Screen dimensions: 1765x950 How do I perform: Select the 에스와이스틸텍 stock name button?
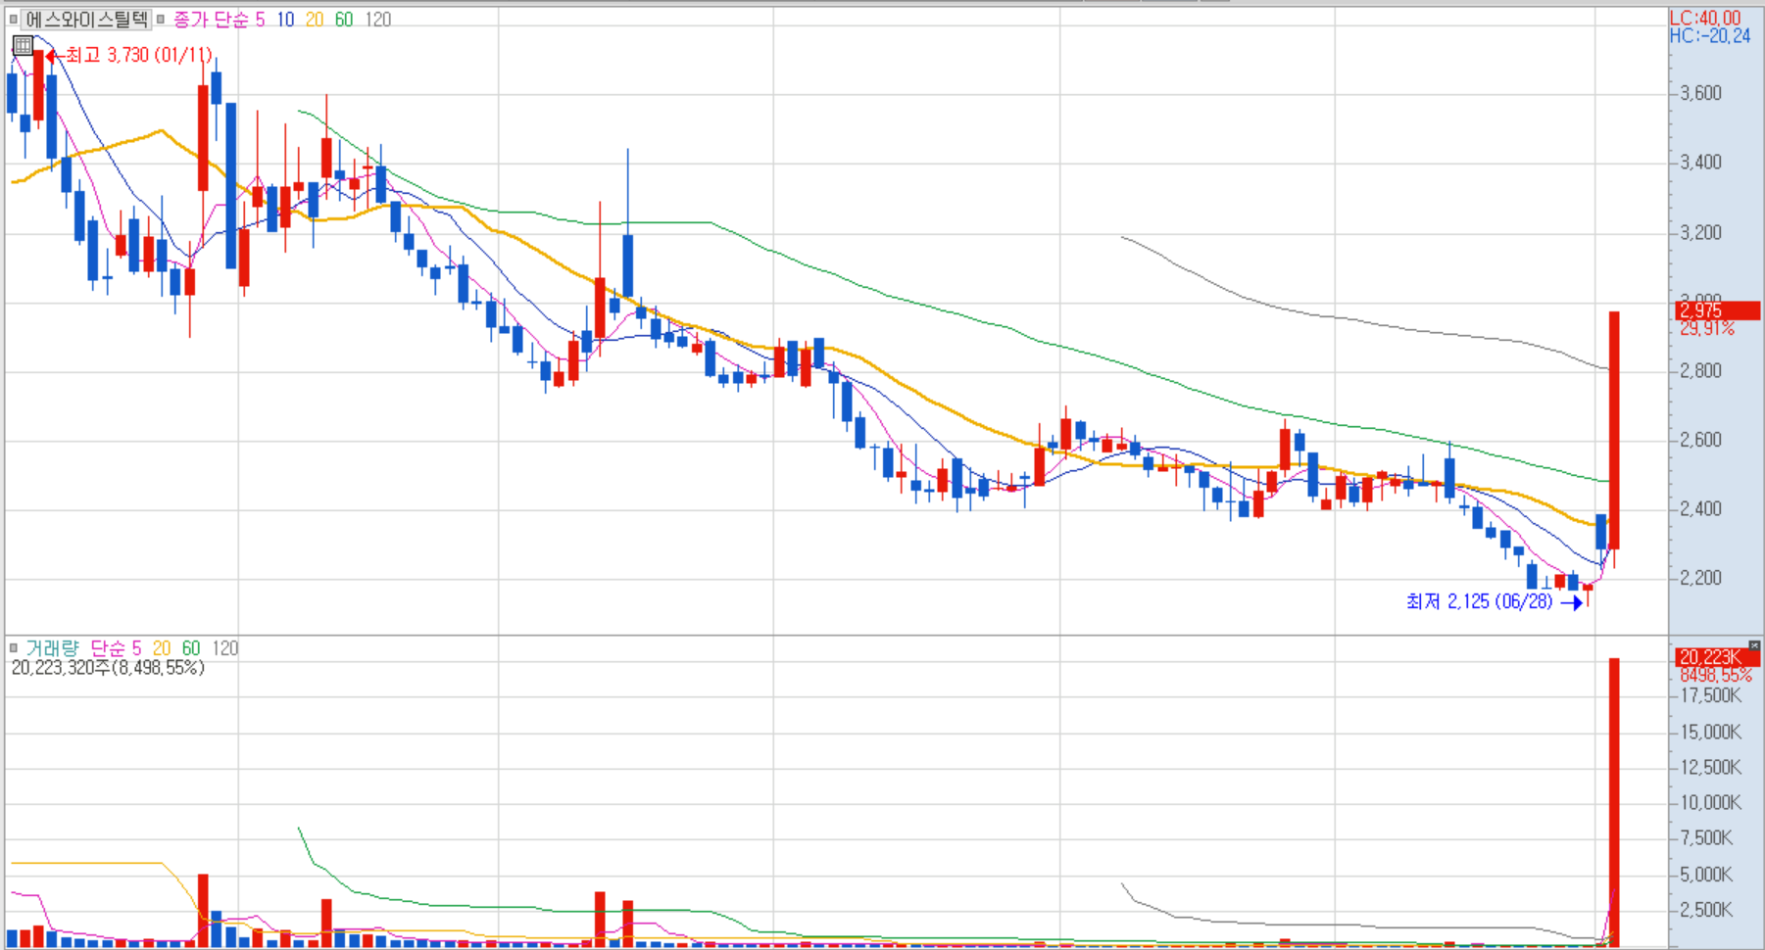86,19
